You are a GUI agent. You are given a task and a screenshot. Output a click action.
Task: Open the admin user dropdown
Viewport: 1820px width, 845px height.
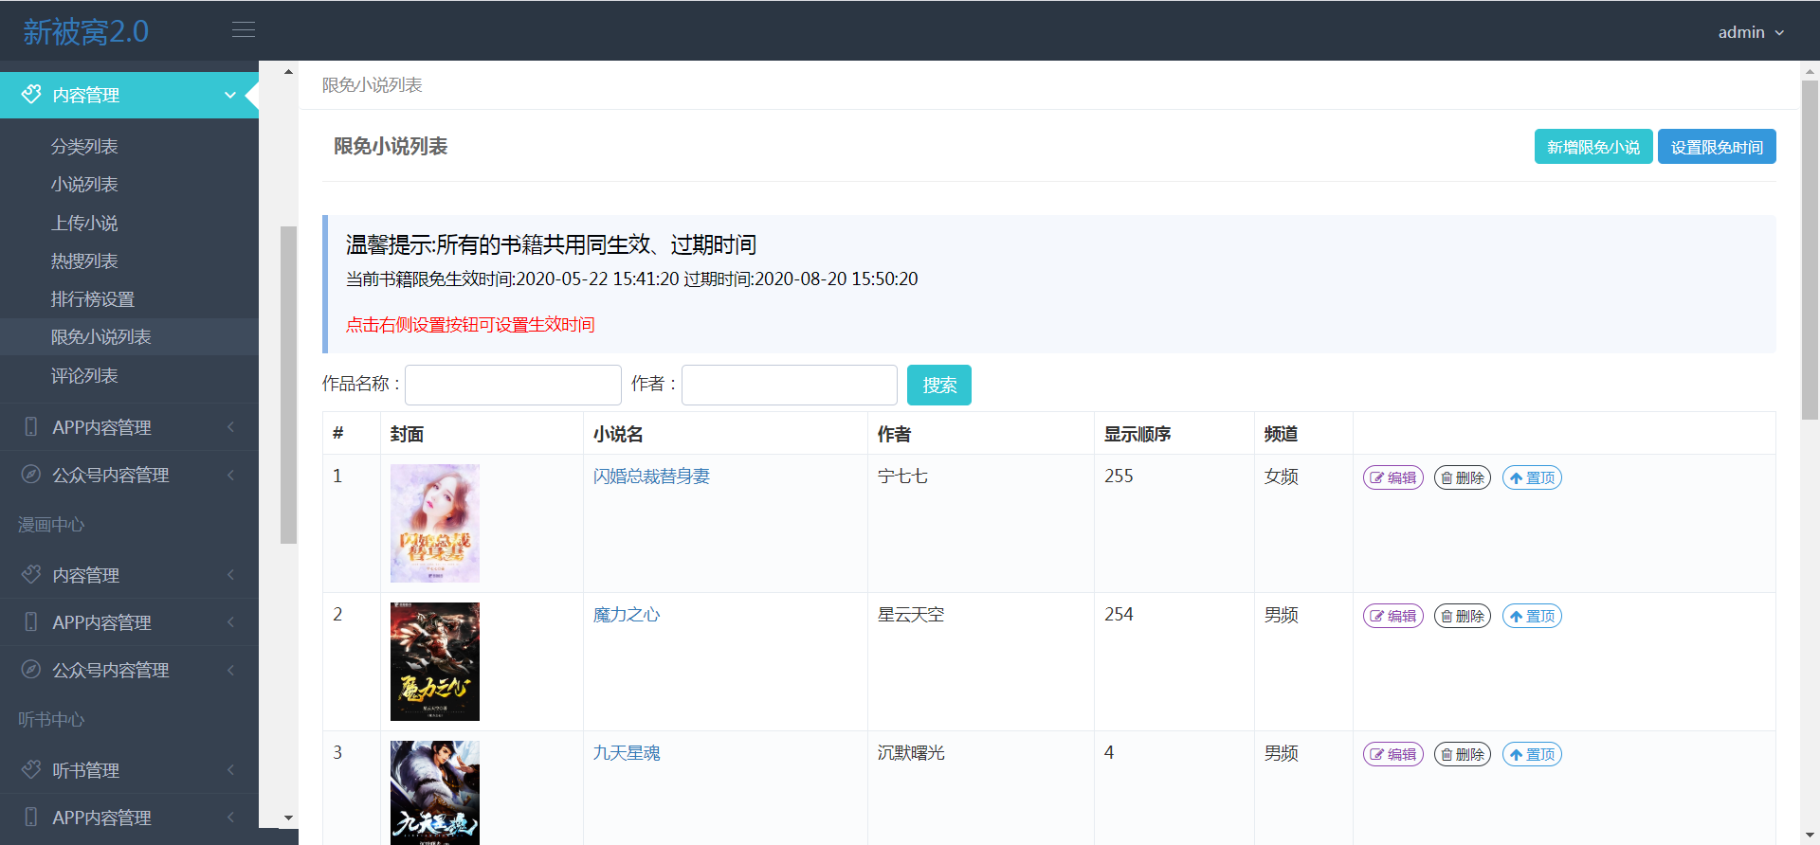[x=1750, y=32]
